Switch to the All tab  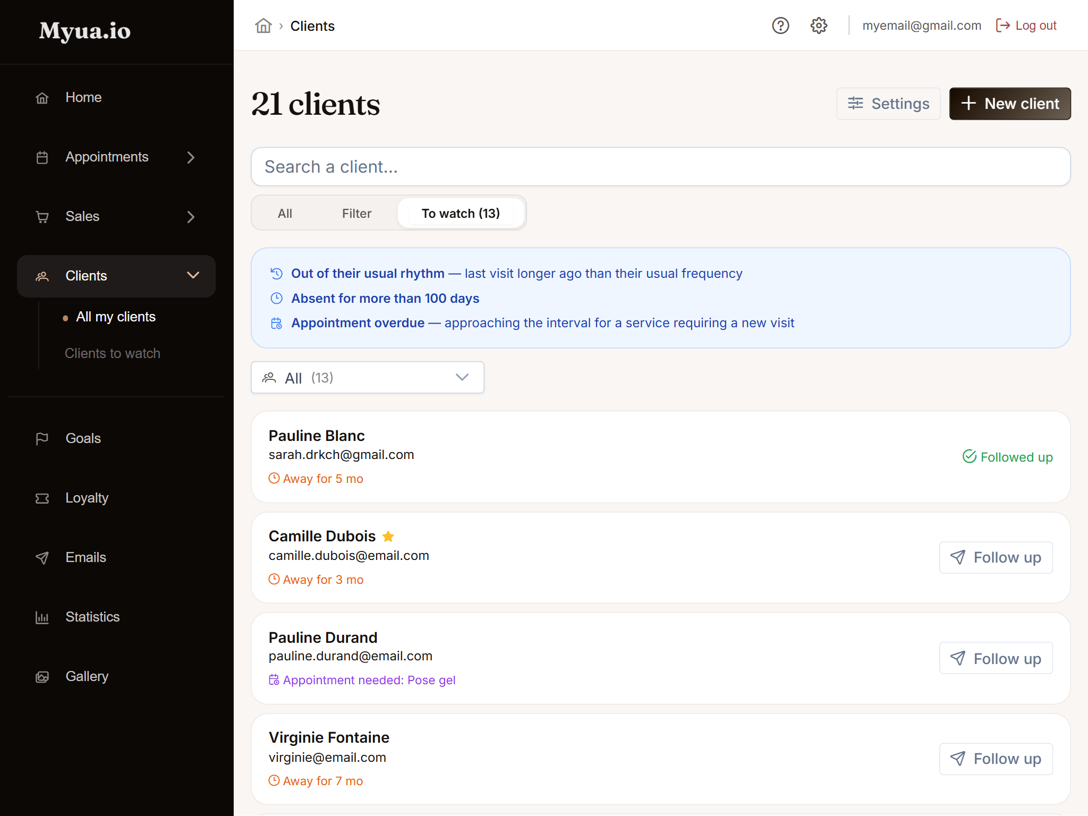[x=285, y=213]
